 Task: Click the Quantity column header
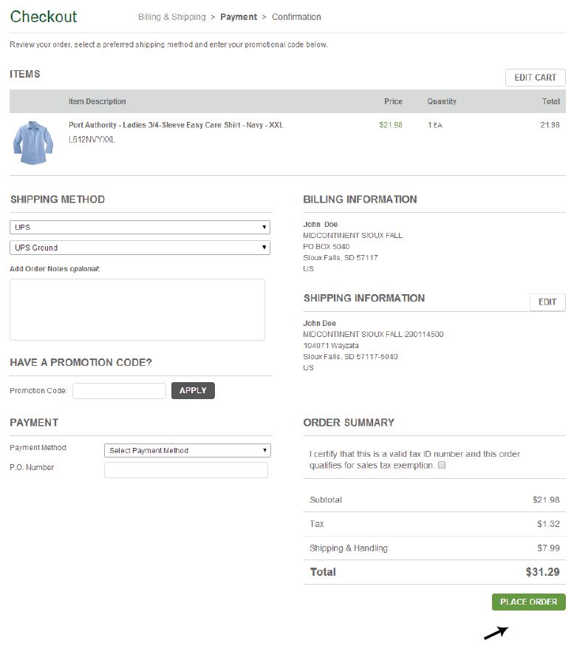442,101
